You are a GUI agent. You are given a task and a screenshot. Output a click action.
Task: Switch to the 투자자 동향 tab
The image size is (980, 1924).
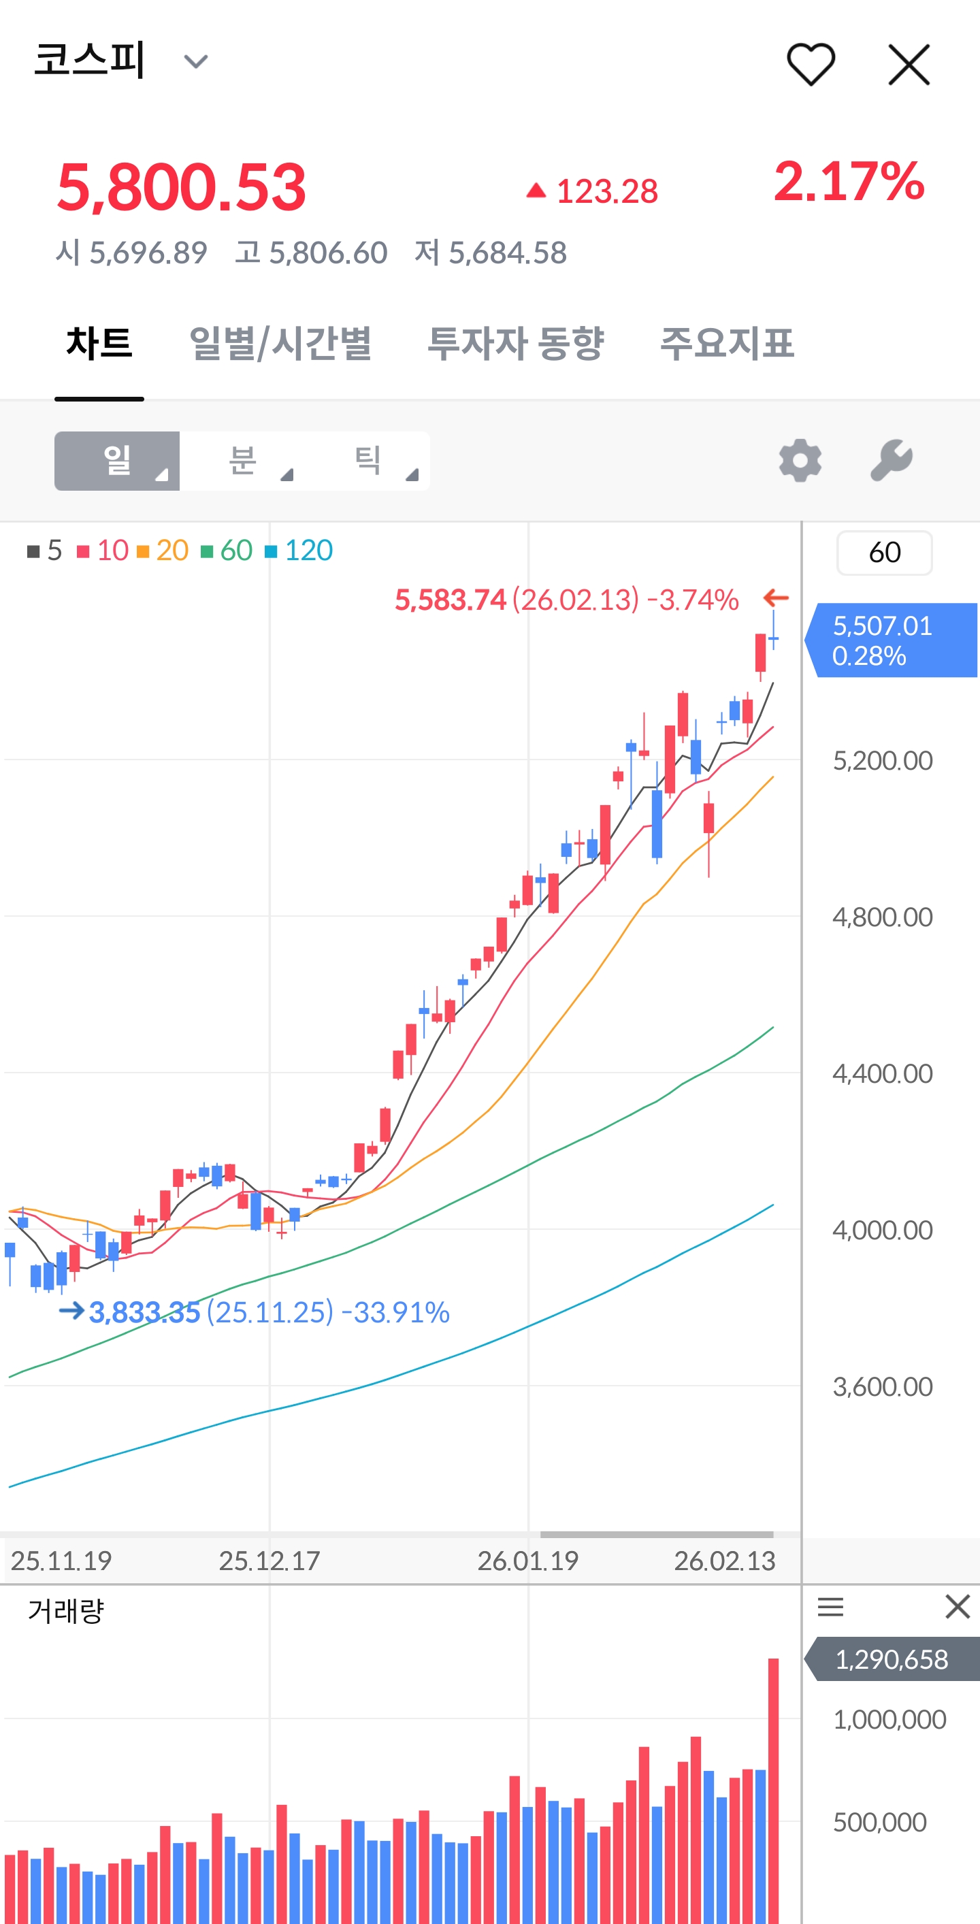pyautogui.click(x=515, y=344)
